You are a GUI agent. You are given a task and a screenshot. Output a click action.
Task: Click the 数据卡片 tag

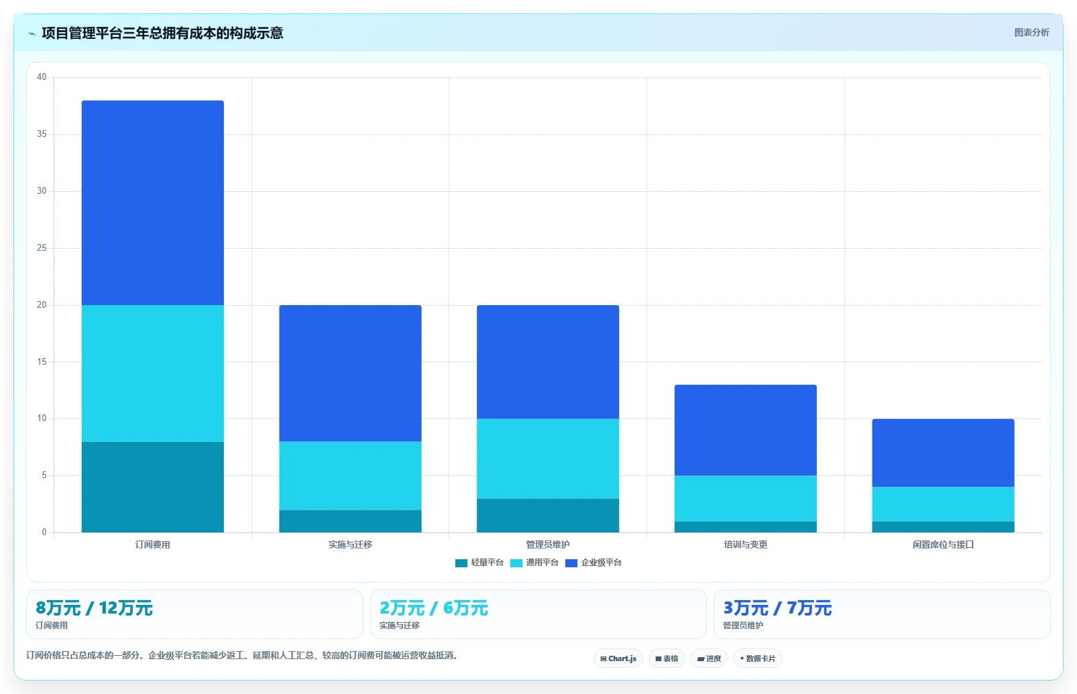coord(758,658)
